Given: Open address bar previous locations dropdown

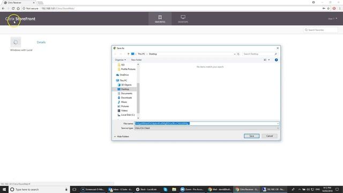Looking at the screenshot, I should pos(235,54).
